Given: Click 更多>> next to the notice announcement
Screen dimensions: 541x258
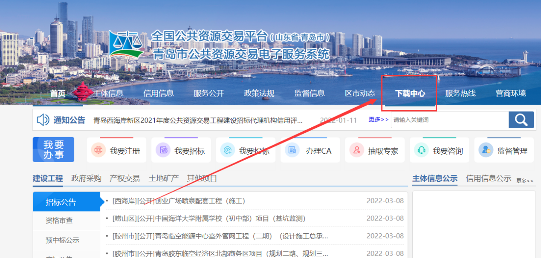Looking at the screenshot, I should click(x=378, y=120).
